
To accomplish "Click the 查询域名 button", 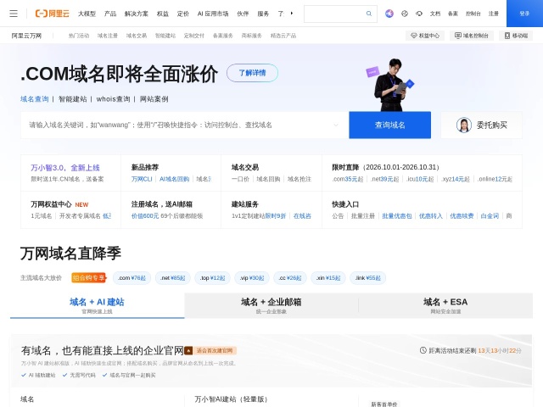I will 390,125.
